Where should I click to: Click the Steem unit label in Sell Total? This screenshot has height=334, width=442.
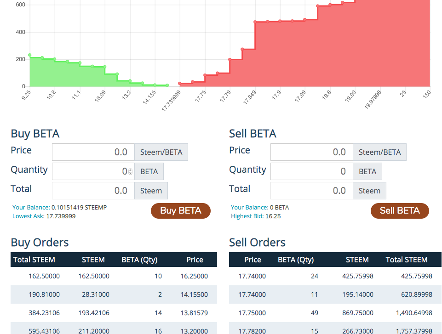point(369,191)
